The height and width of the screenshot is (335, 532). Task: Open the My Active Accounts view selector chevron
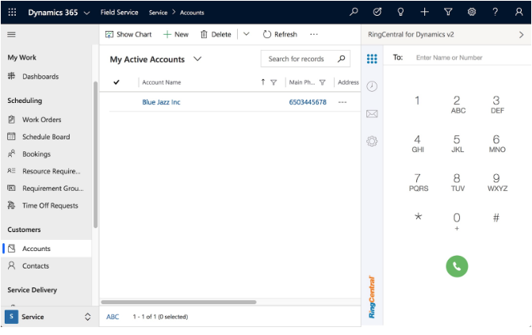[x=197, y=59]
